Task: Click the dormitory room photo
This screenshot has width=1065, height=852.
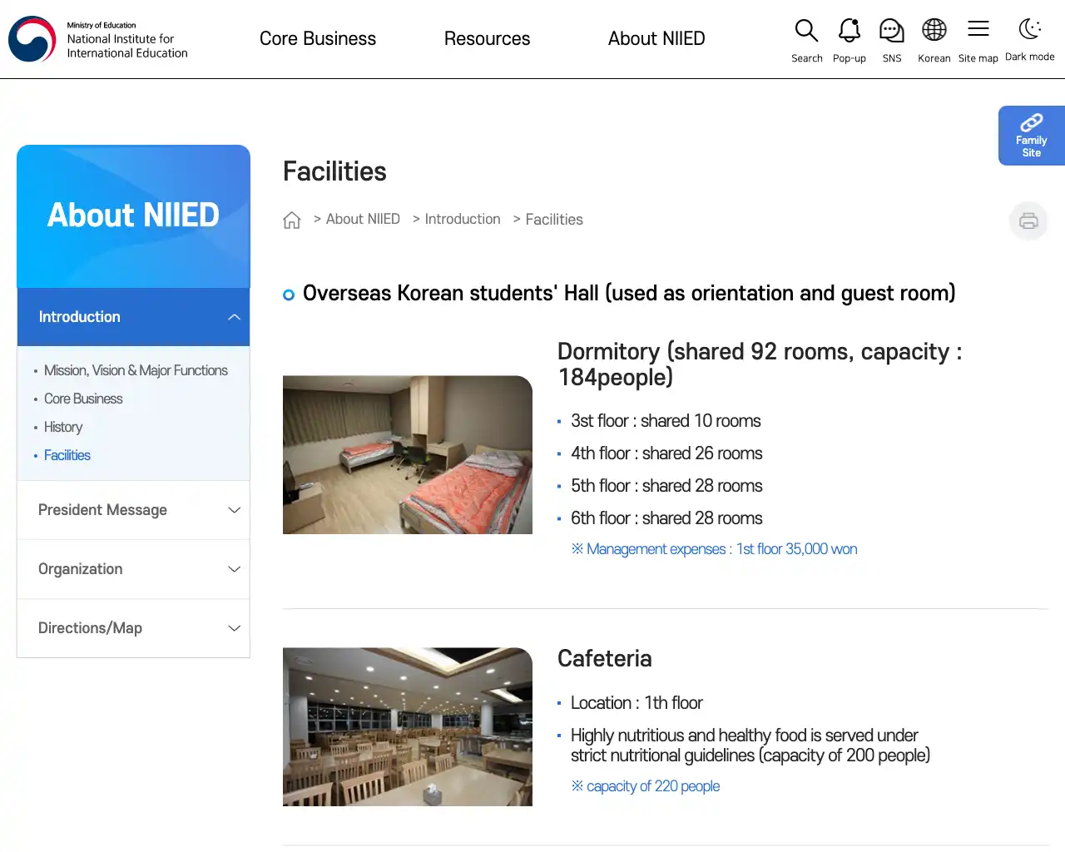Action: pyautogui.click(x=408, y=455)
